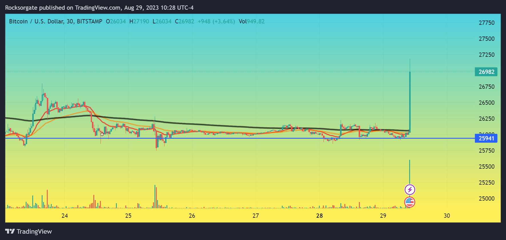Click the blue horizontal line price label 25941
This screenshot has width=506, height=240.
486,138
